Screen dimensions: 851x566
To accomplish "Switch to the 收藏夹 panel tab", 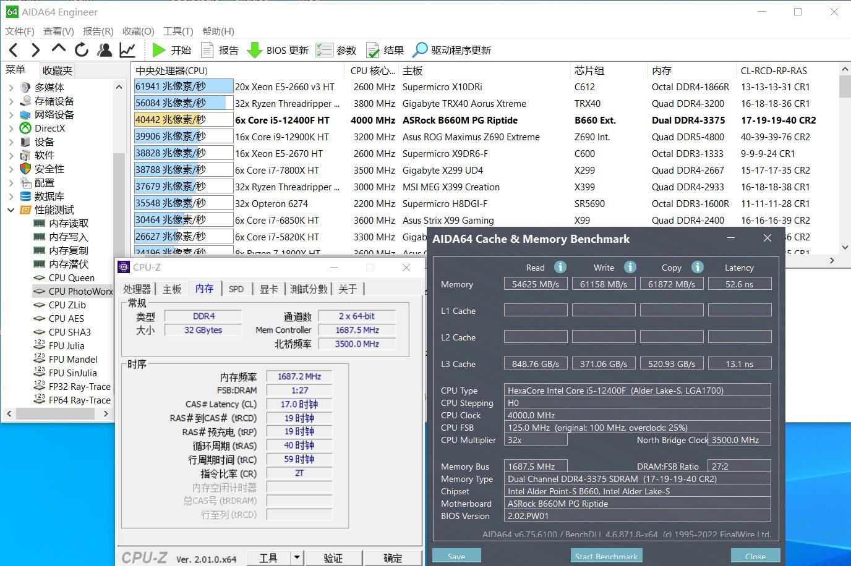I will coord(58,70).
